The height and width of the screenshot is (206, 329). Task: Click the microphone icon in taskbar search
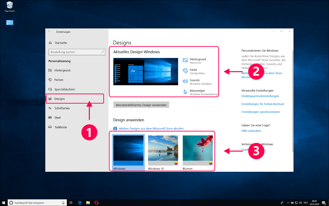pos(63,203)
